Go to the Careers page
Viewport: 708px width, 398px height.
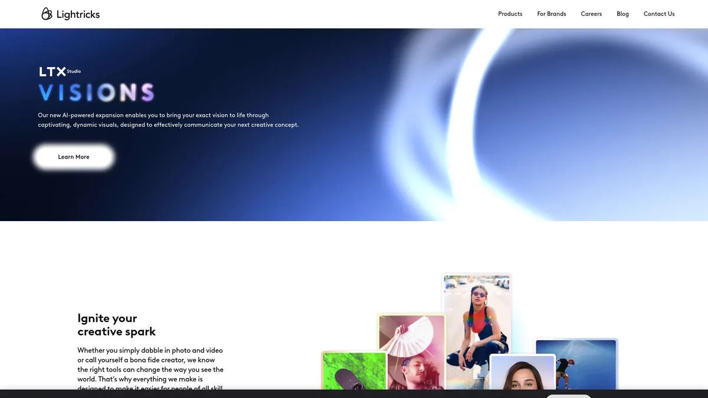[x=591, y=14]
